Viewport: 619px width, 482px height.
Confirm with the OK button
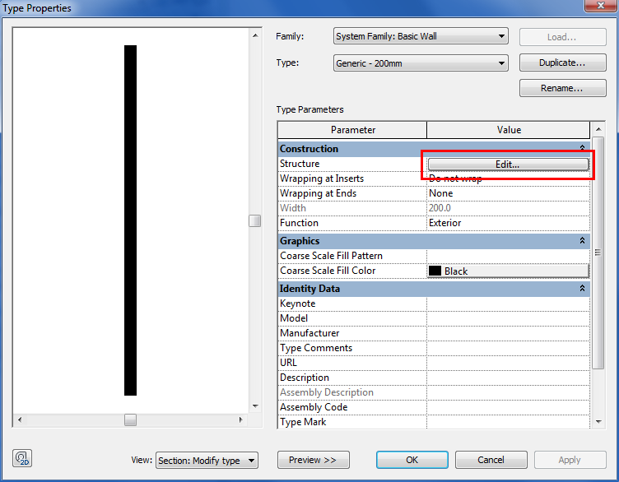click(x=412, y=460)
